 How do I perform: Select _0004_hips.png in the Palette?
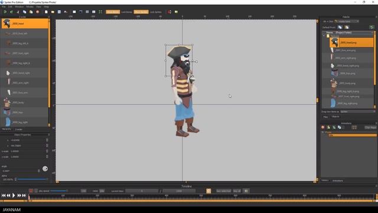pyautogui.click(x=351, y=73)
